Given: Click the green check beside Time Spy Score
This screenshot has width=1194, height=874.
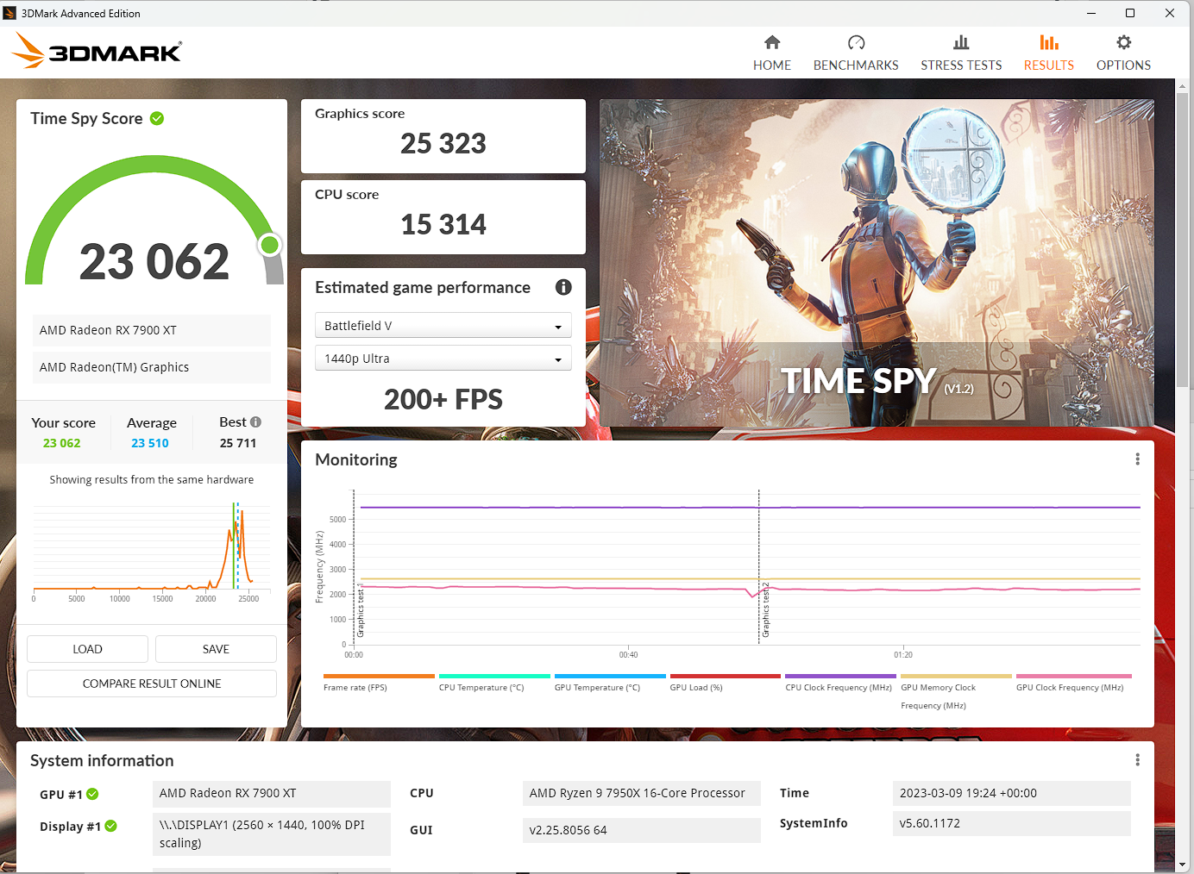Looking at the screenshot, I should point(157,119).
